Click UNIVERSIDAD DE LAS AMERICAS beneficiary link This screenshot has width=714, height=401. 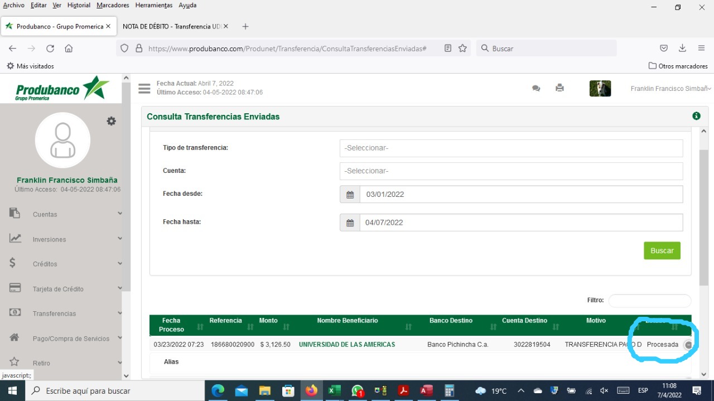(347, 345)
